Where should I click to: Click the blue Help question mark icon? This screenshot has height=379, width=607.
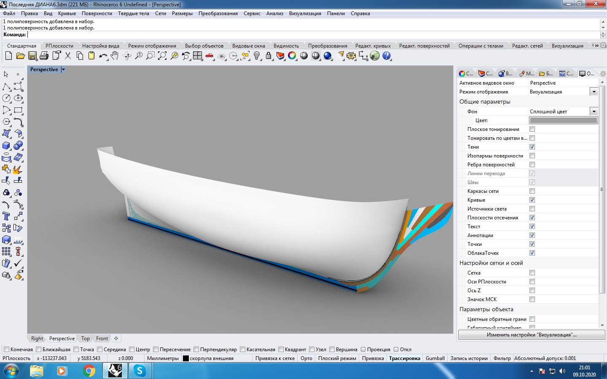(387, 56)
